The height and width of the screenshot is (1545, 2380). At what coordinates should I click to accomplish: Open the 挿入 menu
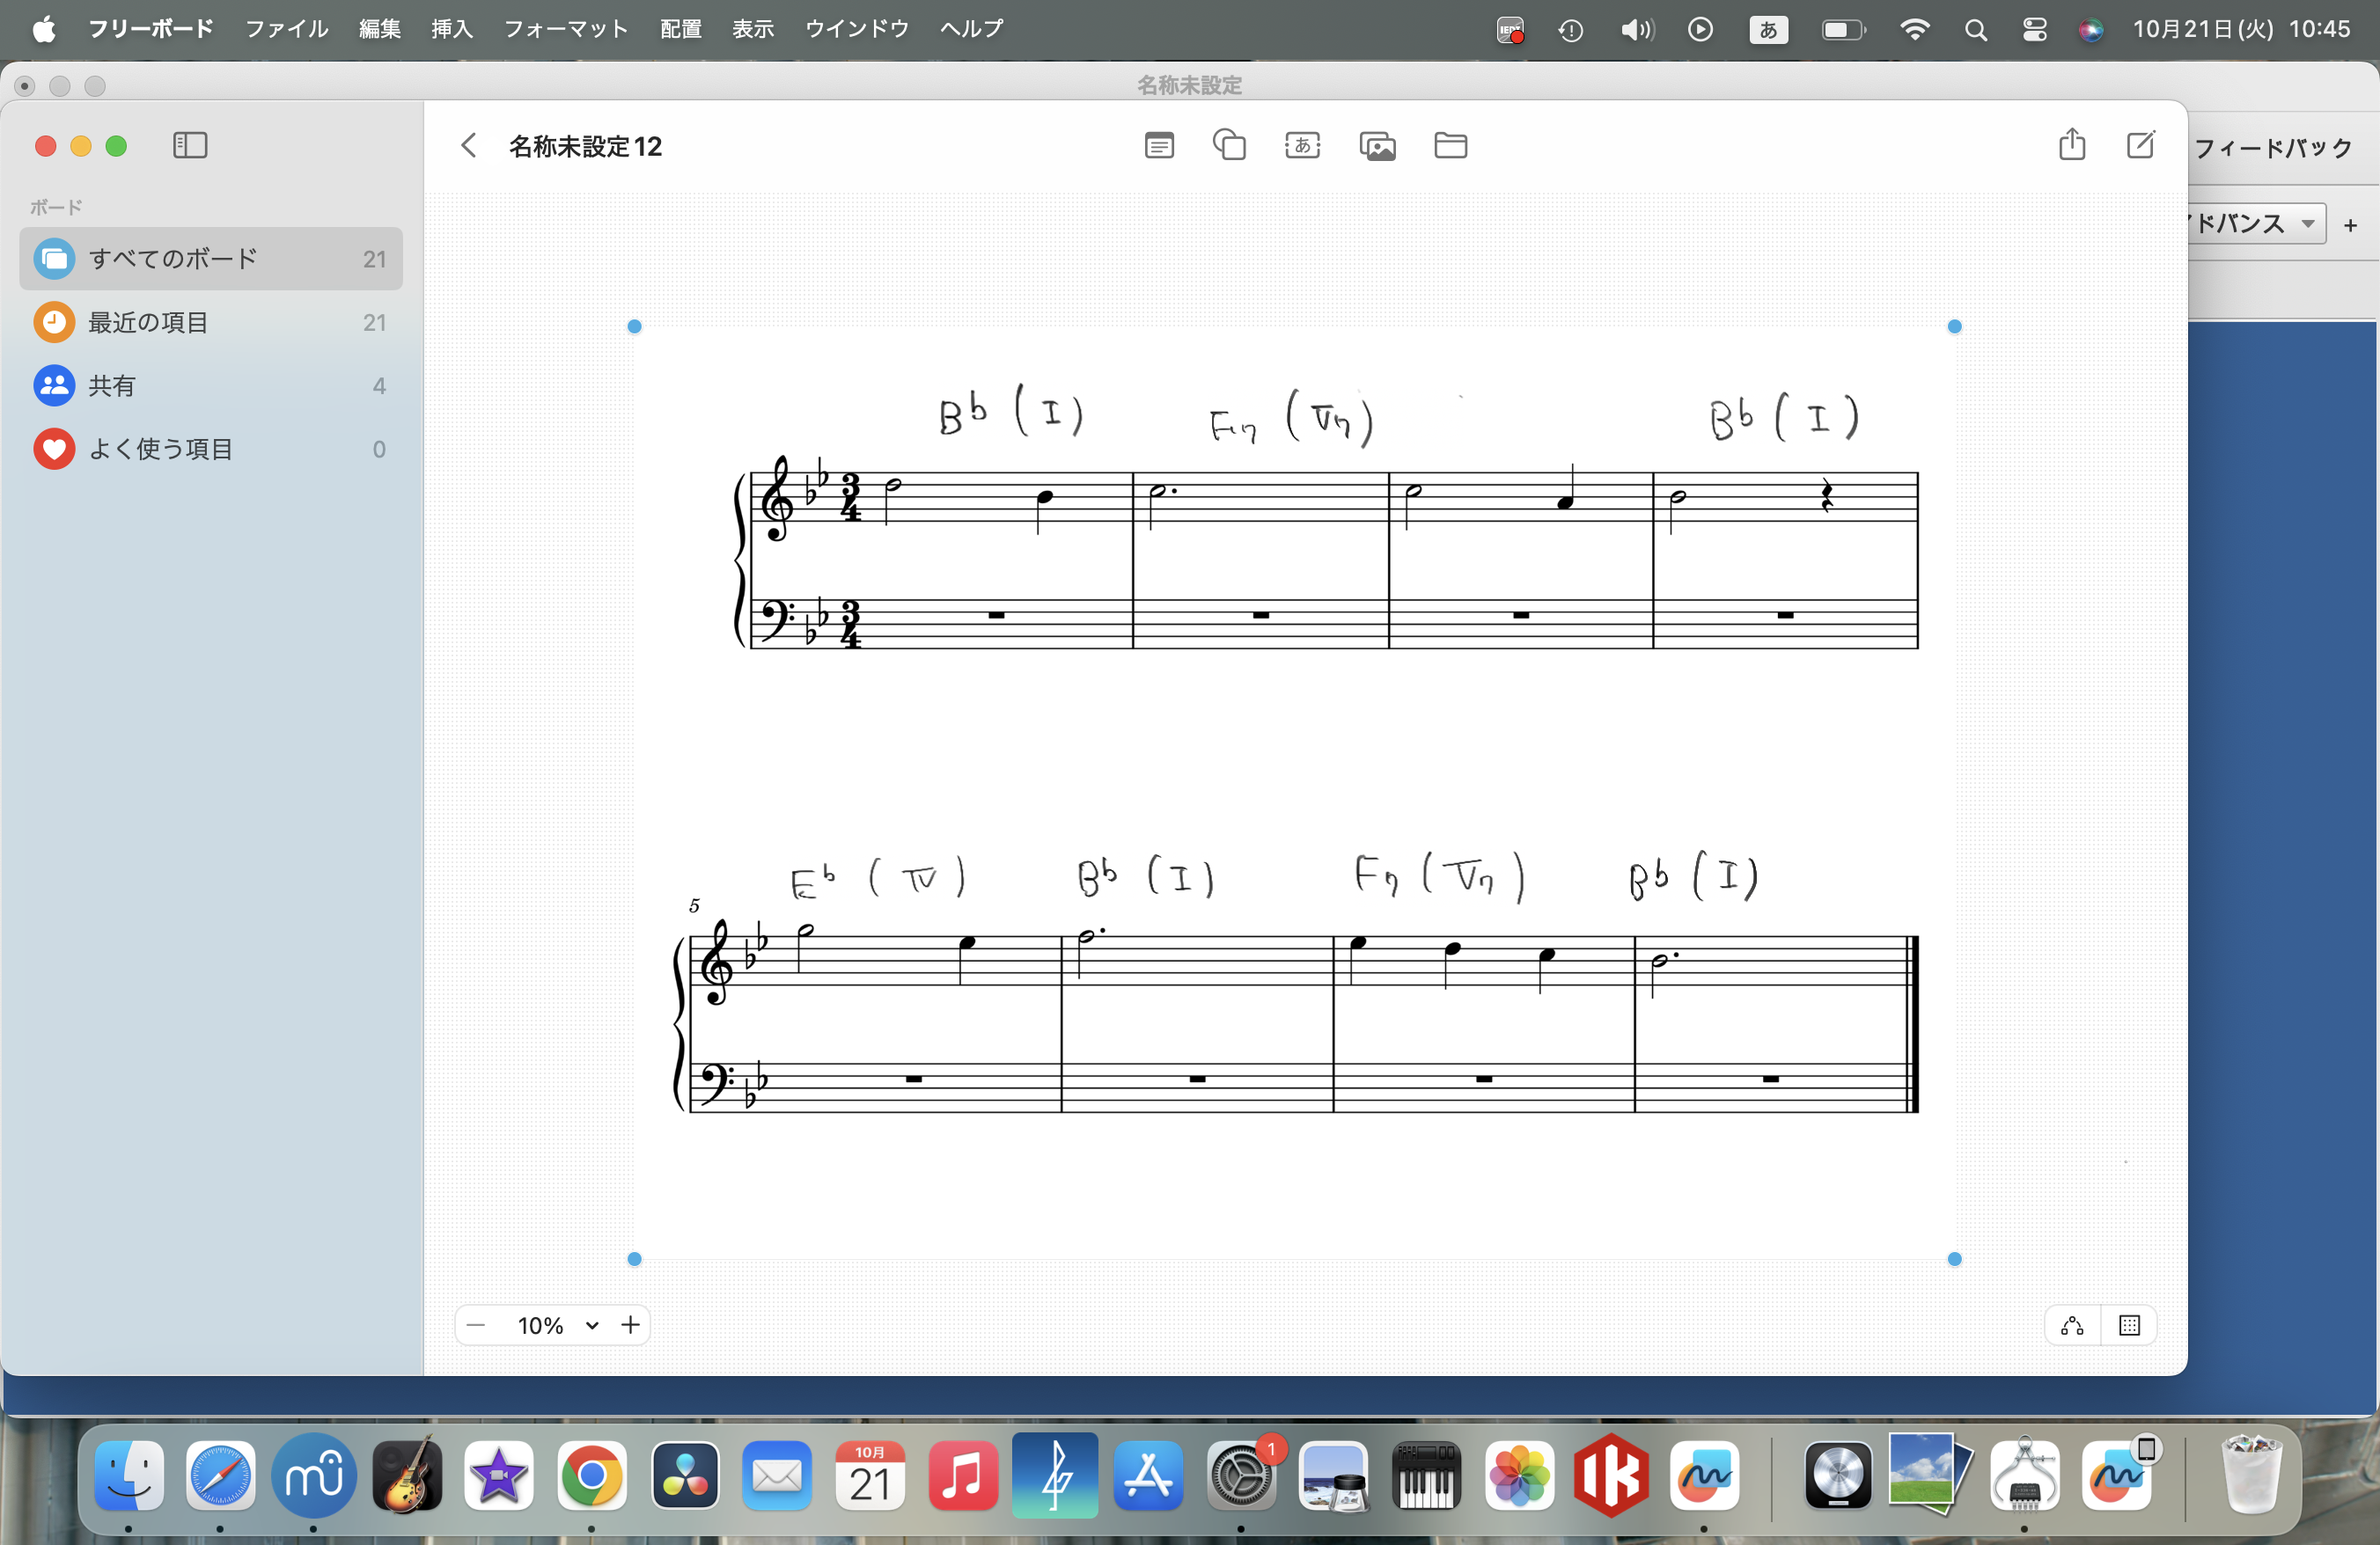(x=452, y=29)
